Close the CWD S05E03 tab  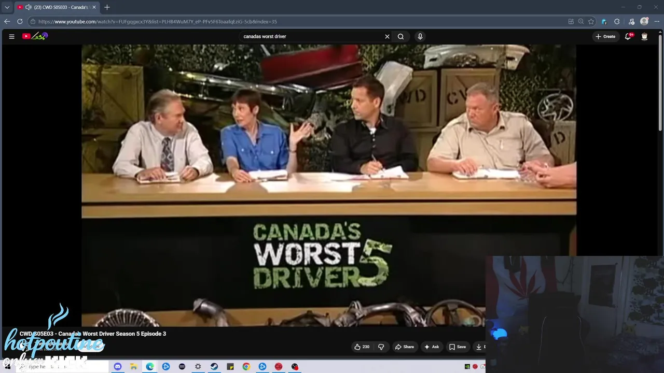tap(94, 7)
